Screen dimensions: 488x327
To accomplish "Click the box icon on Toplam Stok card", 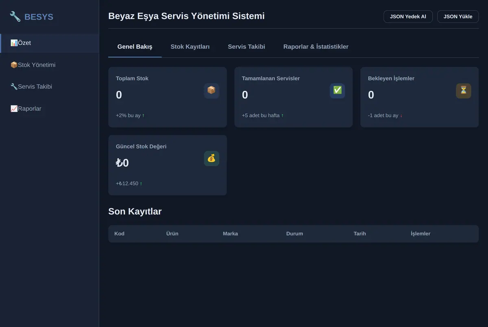I will click(211, 90).
